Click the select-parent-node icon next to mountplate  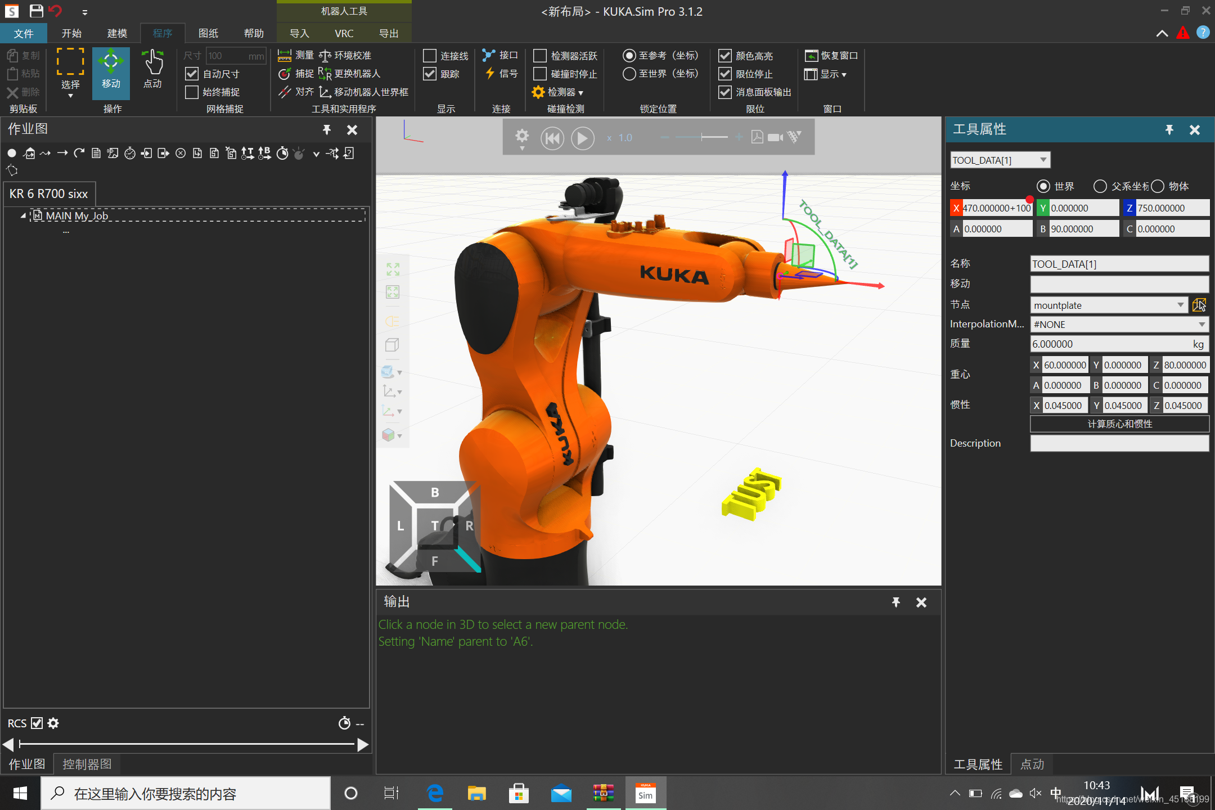[1199, 305]
